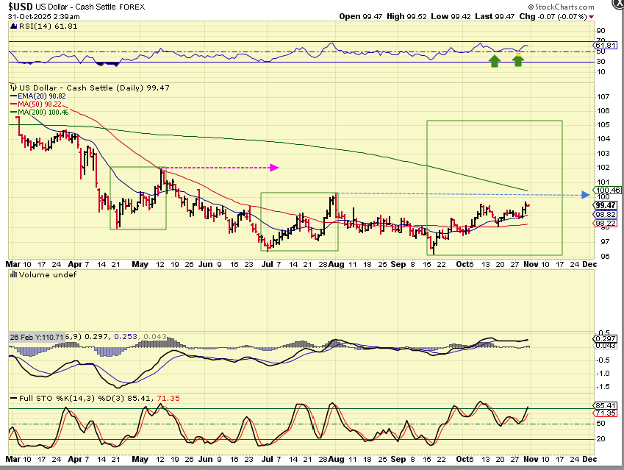Click the 'US Dollar - Cash Settle FOREX' header title
This screenshot has height=470, width=624.
pyautogui.click(x=90, y=7)
